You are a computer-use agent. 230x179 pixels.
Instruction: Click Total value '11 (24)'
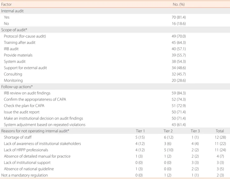pyautogui.click(x=220, y=150)
